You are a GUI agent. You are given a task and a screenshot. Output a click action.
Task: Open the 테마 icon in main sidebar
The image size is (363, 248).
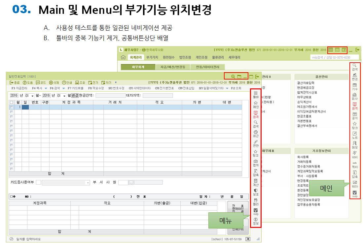tap(355, 183)
